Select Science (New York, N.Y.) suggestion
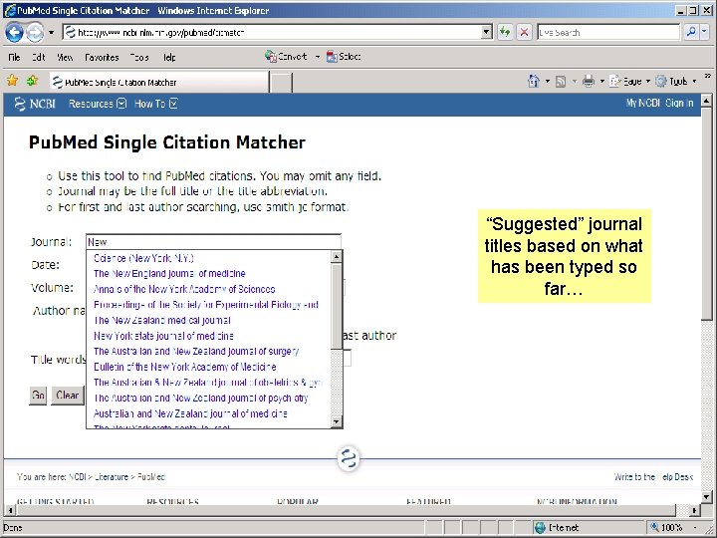The height and width of the screenshot is (538, 717). 143,258
